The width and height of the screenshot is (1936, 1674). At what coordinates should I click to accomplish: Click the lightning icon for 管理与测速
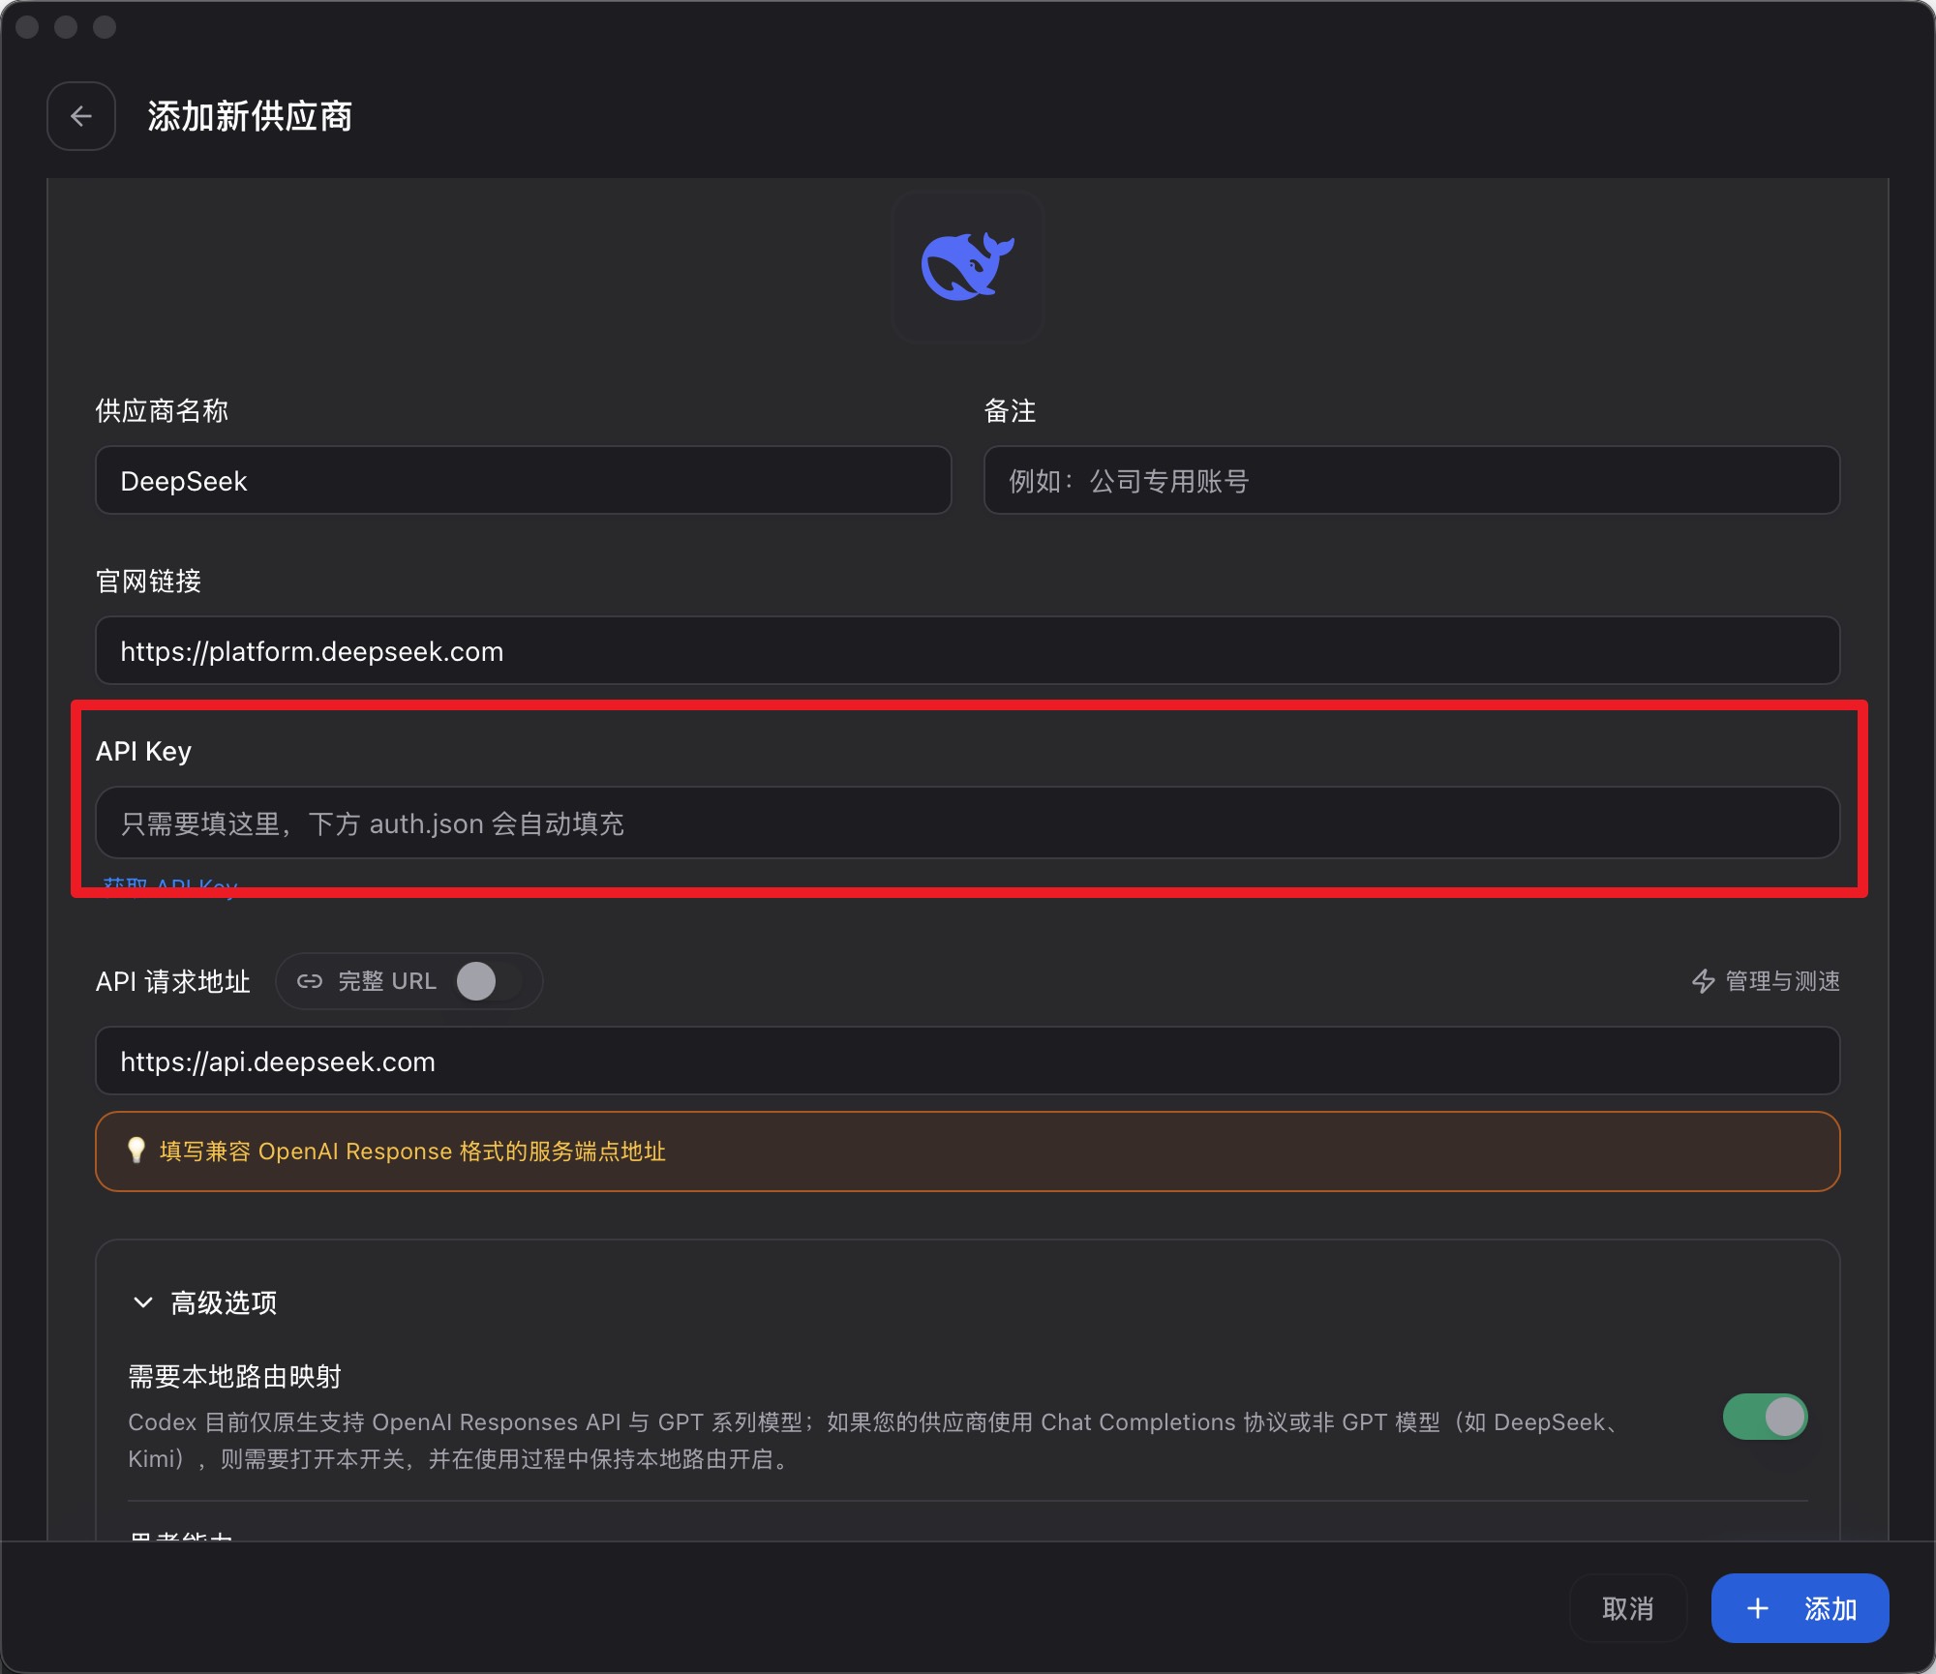point(1703,981)
